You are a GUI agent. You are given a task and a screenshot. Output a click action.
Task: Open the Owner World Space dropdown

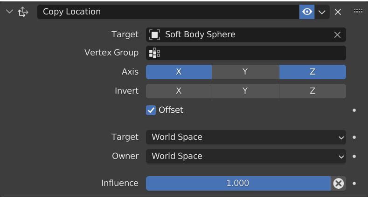click(x=246, y=156)
